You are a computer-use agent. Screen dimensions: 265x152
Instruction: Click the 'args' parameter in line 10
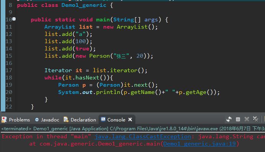coord(151,20)
